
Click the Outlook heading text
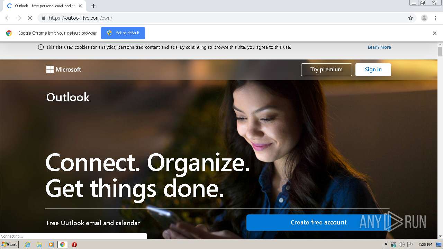click(68, 98)
